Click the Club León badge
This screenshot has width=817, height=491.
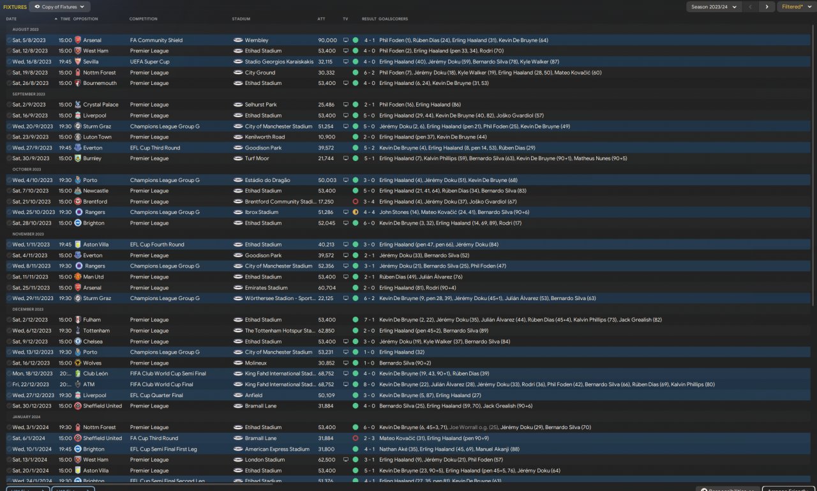click(x=79, y=374)
